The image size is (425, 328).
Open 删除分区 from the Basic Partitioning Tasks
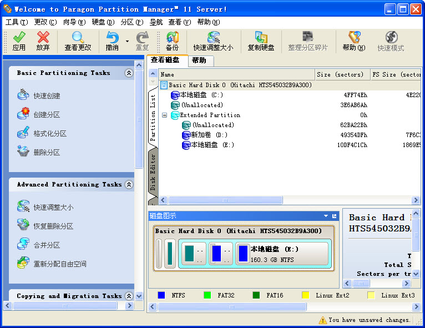[46, 152]
